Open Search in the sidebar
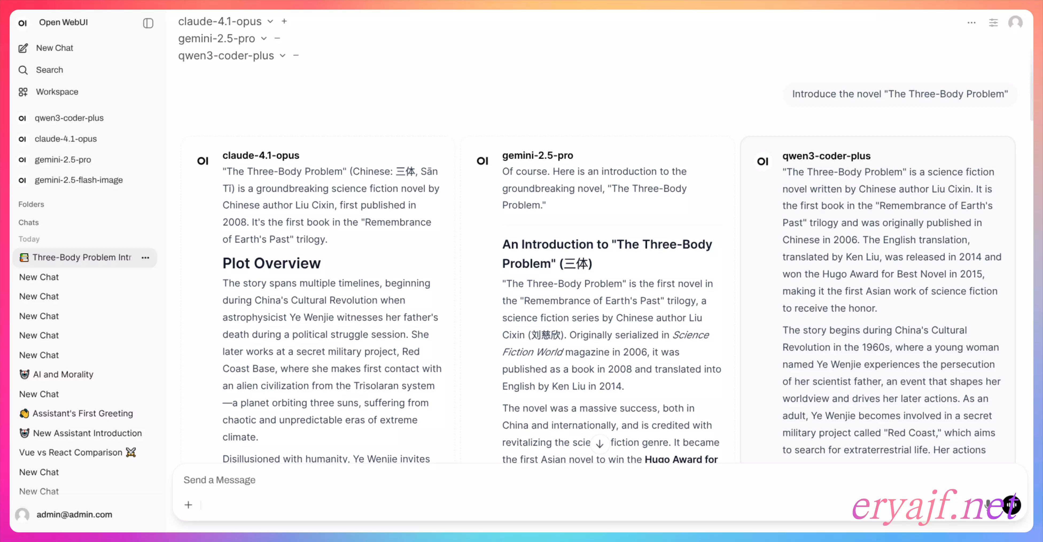The height and width of the screenshot is (542, 1043). 49,70
